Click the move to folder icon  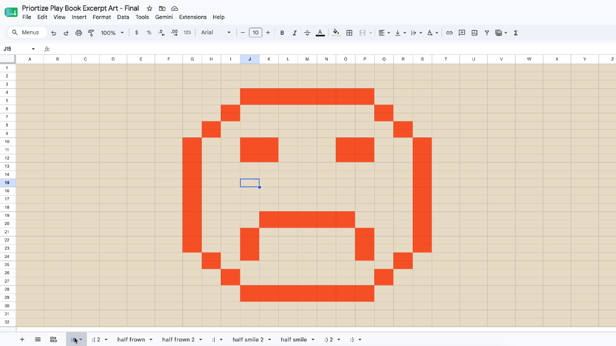tap(162, 8)
